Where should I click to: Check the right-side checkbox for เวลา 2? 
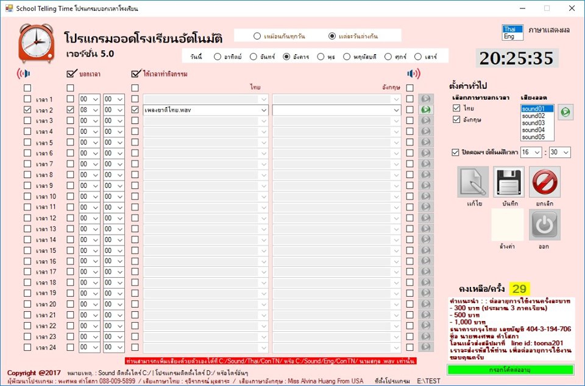pyautogui.click(x=409, y=110)
